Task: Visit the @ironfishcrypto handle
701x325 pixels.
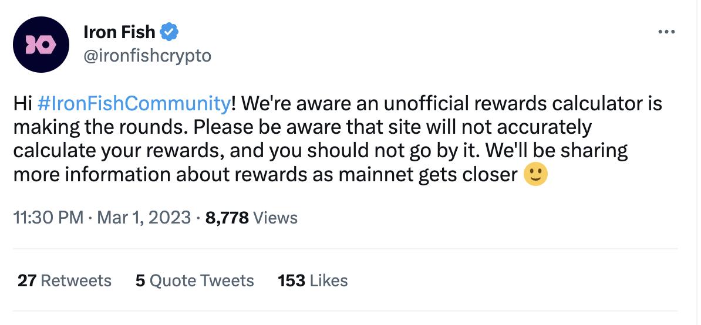Action: pos(147,56)
